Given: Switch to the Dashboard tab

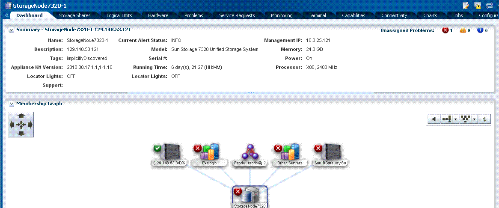Looking at the screenshot, I should (x=30, y=15).
